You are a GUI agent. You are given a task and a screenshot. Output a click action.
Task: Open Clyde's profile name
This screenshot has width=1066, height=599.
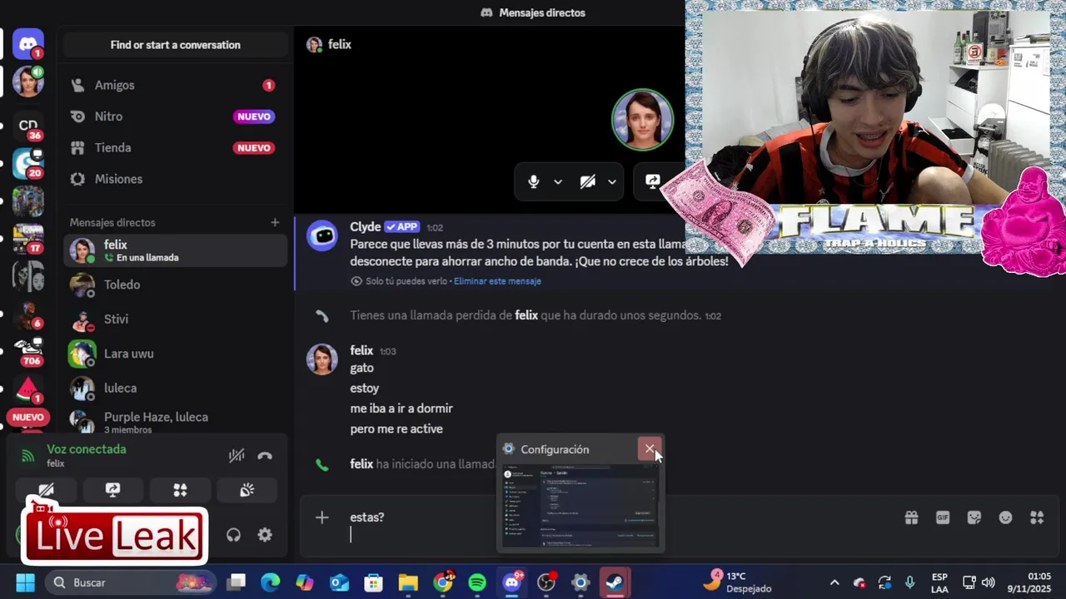[x=366, y=227]
